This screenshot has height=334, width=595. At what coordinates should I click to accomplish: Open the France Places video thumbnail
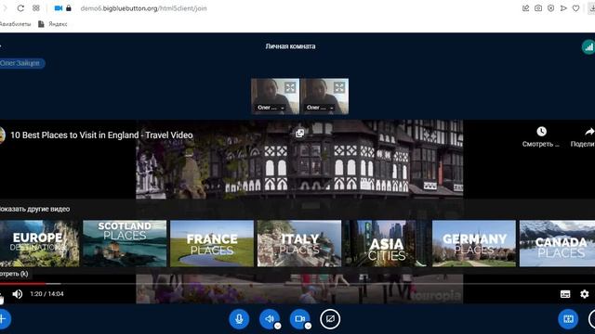(x=212, y=243)
